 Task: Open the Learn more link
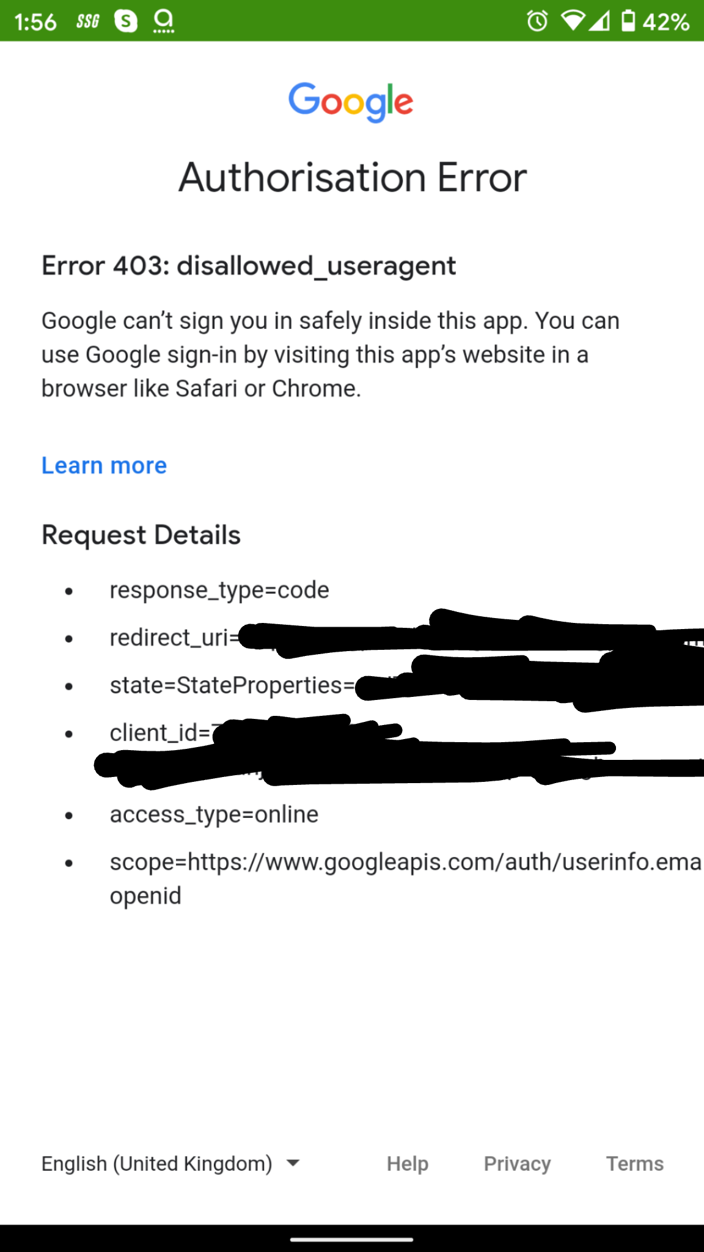click(x=103, y=465)
